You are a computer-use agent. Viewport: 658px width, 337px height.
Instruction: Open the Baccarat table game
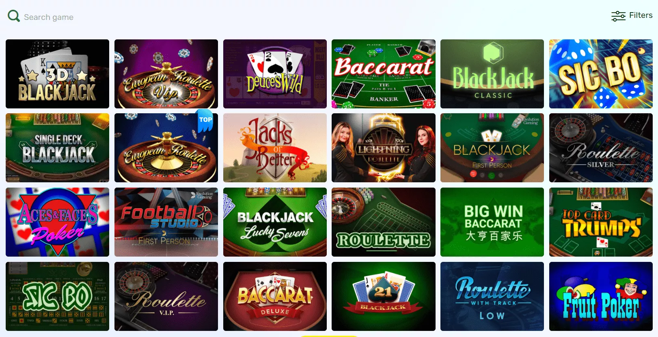tap(384, 74)
